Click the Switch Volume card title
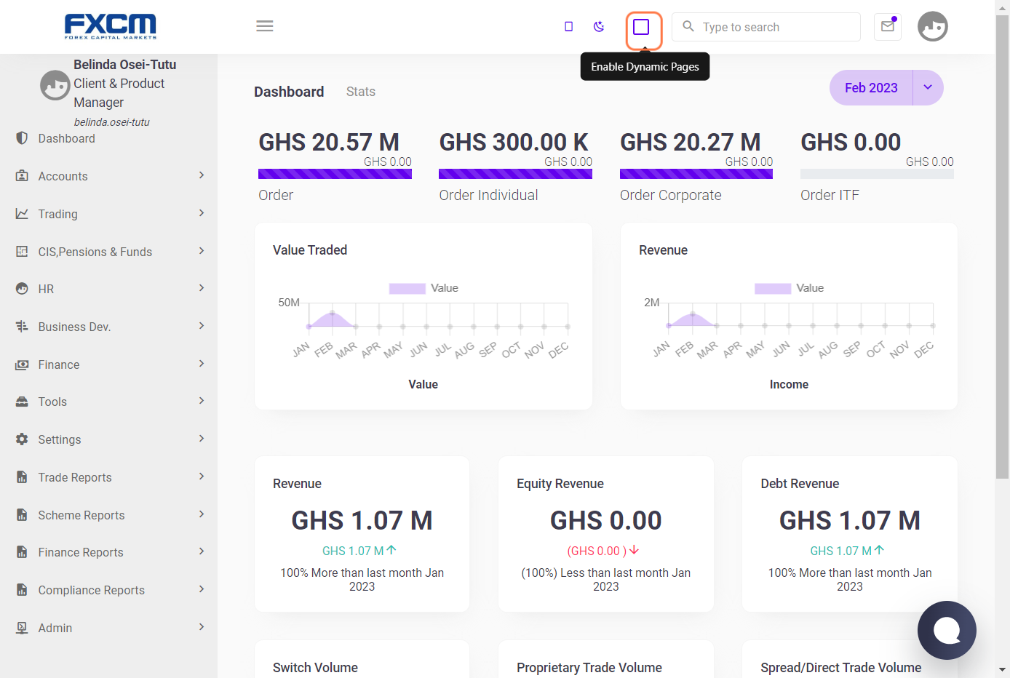 coord(315,668)
